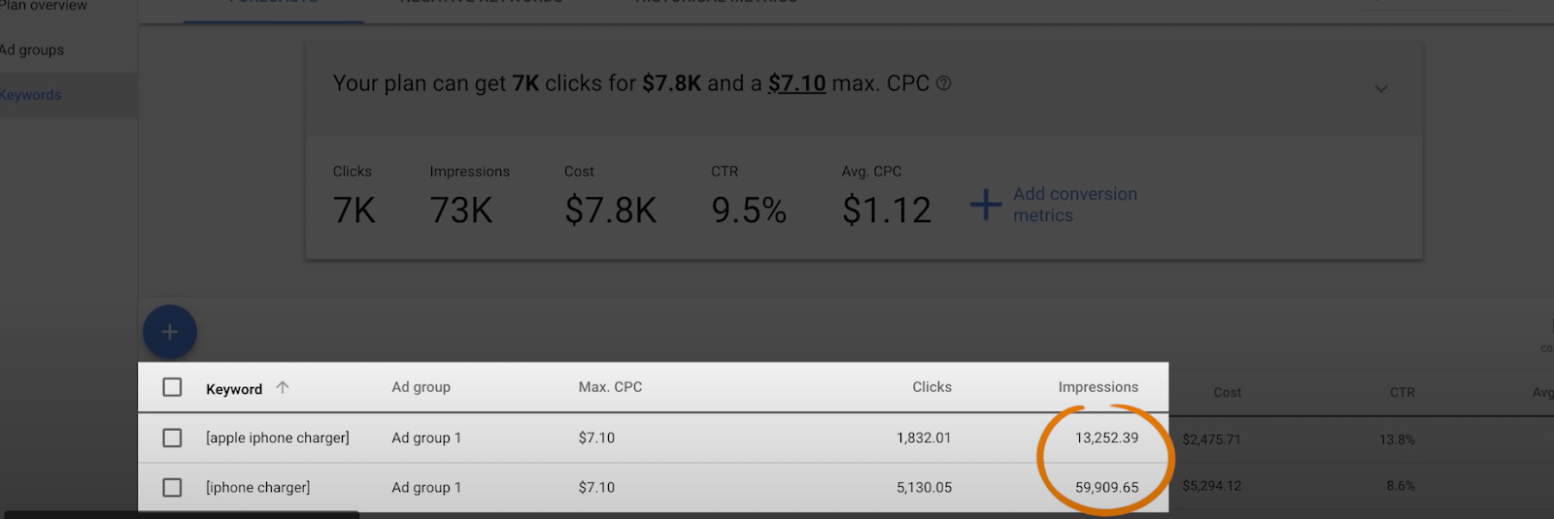Click the underlined $7.10 max CPC link
The width and height of the screenshot is (1554, 519).
point(796,83)
